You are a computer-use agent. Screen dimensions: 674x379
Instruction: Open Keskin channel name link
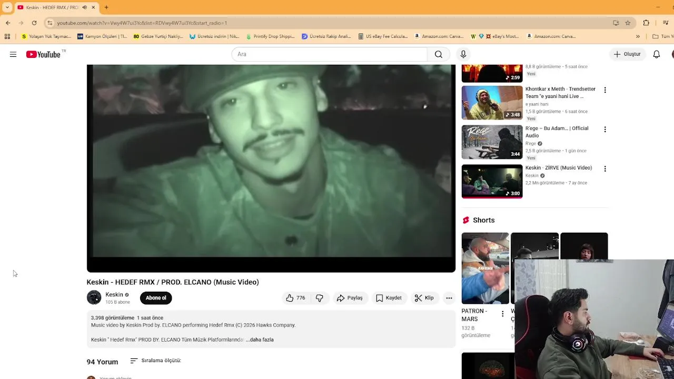(x=114, y=295)
